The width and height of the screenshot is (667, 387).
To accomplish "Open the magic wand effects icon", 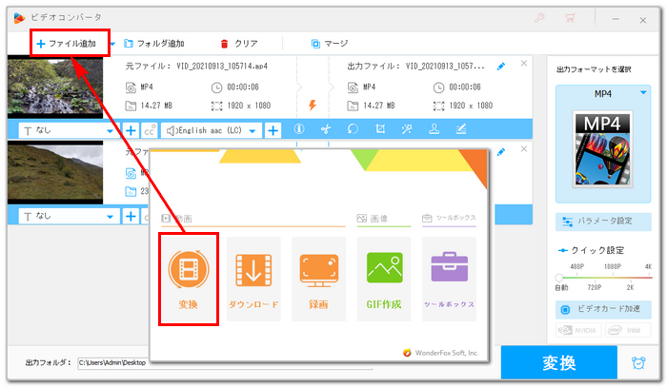I will [x=407, y=129].
